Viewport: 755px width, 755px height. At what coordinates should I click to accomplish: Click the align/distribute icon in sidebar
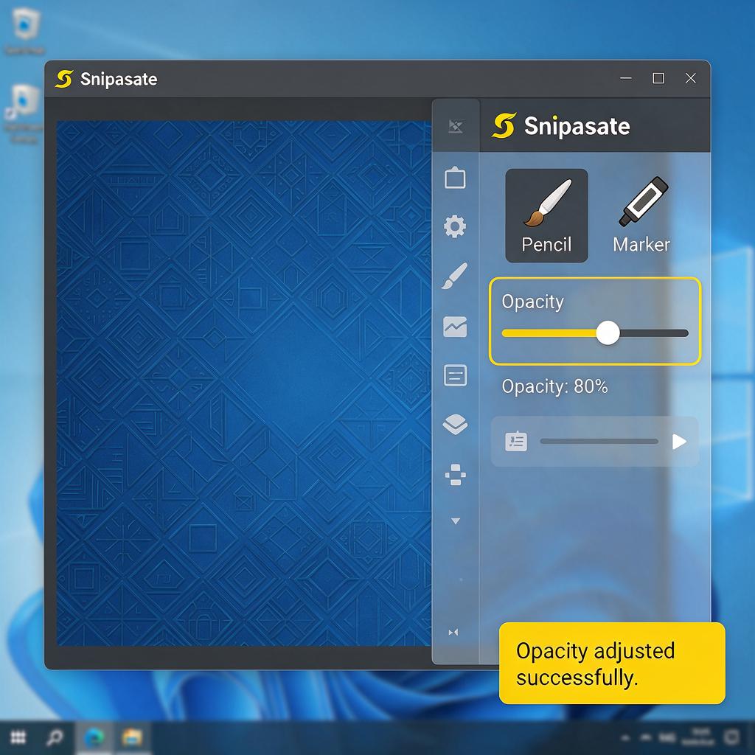[x=456, y=475]
